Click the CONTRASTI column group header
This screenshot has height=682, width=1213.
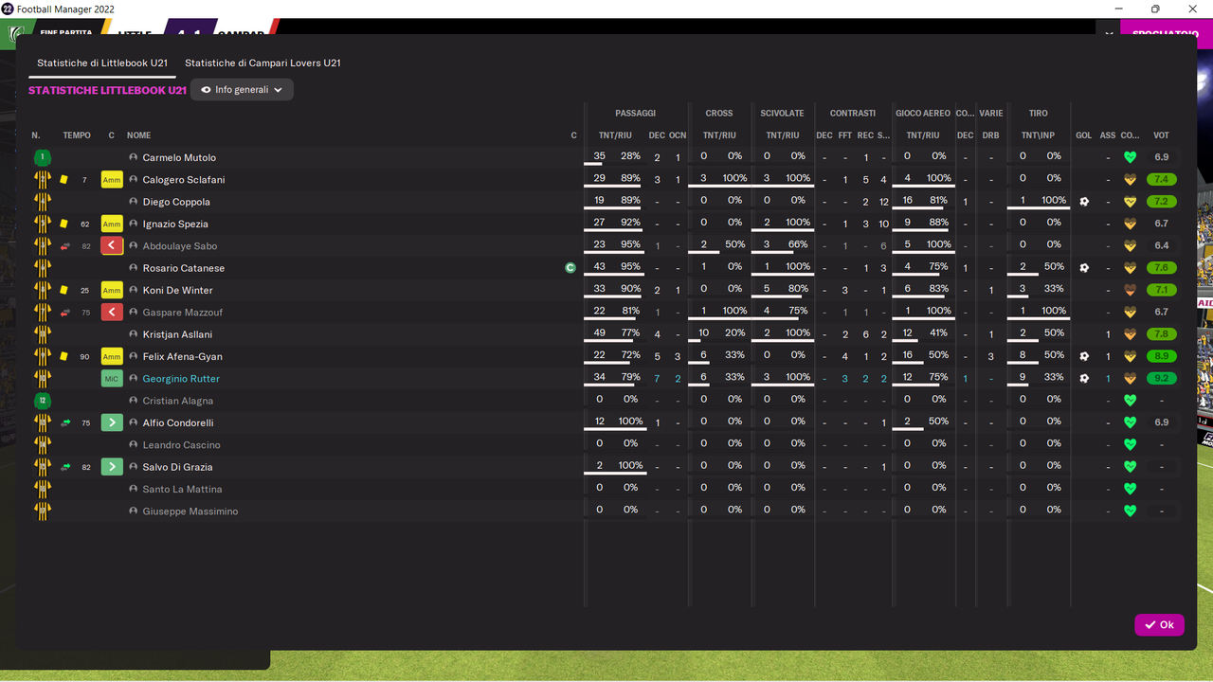coord(853,114)
